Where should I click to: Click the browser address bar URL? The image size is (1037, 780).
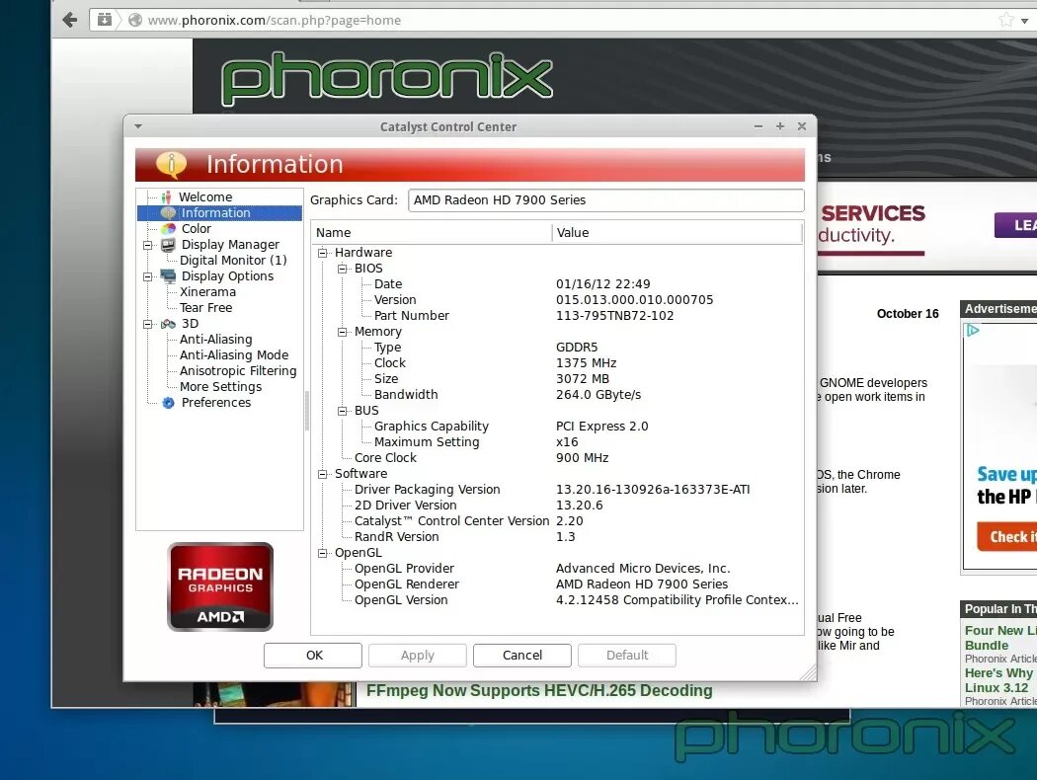point(274,21)
